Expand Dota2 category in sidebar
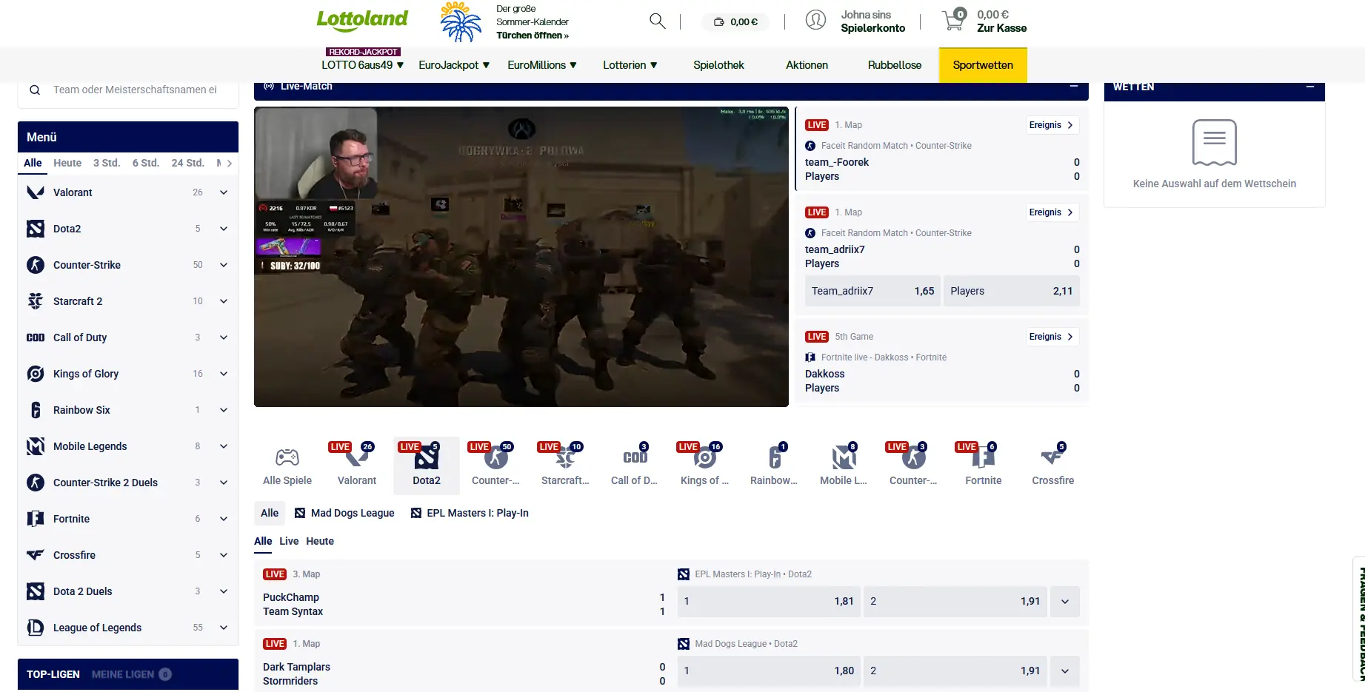The image size is (1365, 692). [224, 229]
